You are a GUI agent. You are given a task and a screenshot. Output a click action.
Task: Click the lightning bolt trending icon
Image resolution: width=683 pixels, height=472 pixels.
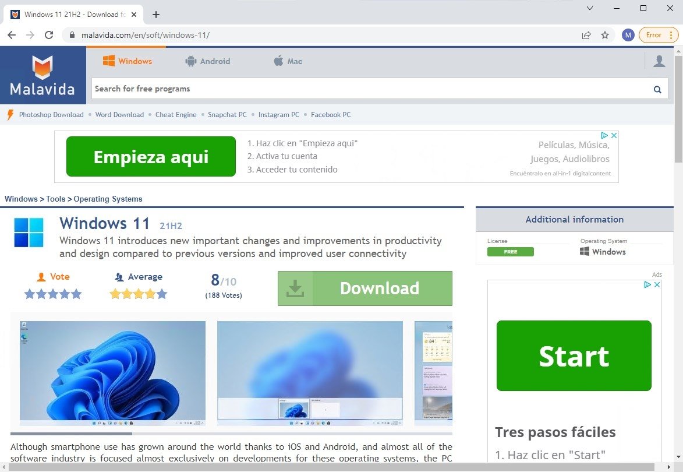pos(10,115)
